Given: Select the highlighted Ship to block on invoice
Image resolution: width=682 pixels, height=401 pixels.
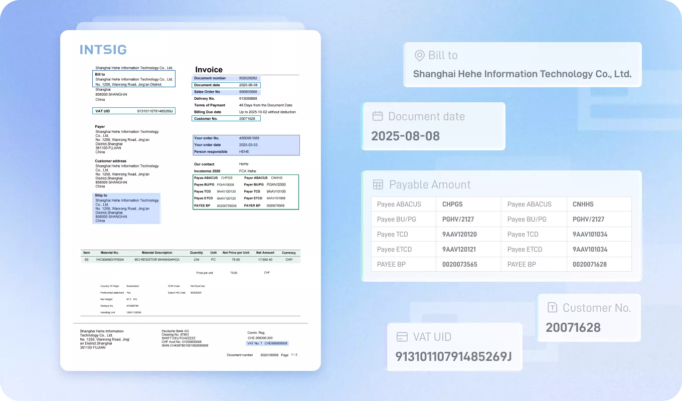Looking at the screenshot, I should (126, 208).
